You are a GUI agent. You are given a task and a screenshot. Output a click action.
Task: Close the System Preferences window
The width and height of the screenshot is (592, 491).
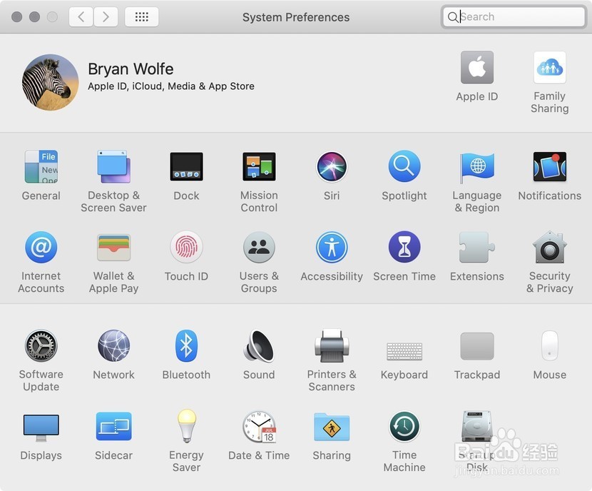[16, 16]
